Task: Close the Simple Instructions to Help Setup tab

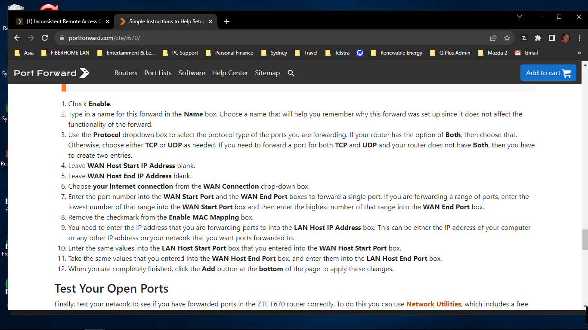Action: click(x=210, y=21)
